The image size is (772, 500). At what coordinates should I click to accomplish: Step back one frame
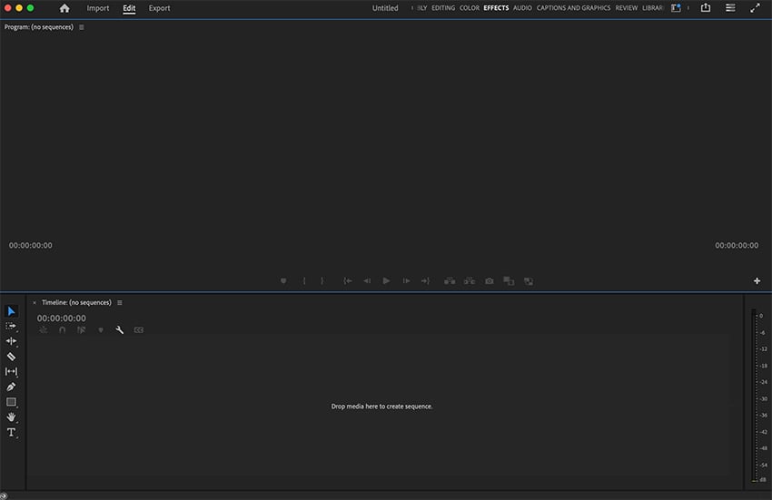367,281
